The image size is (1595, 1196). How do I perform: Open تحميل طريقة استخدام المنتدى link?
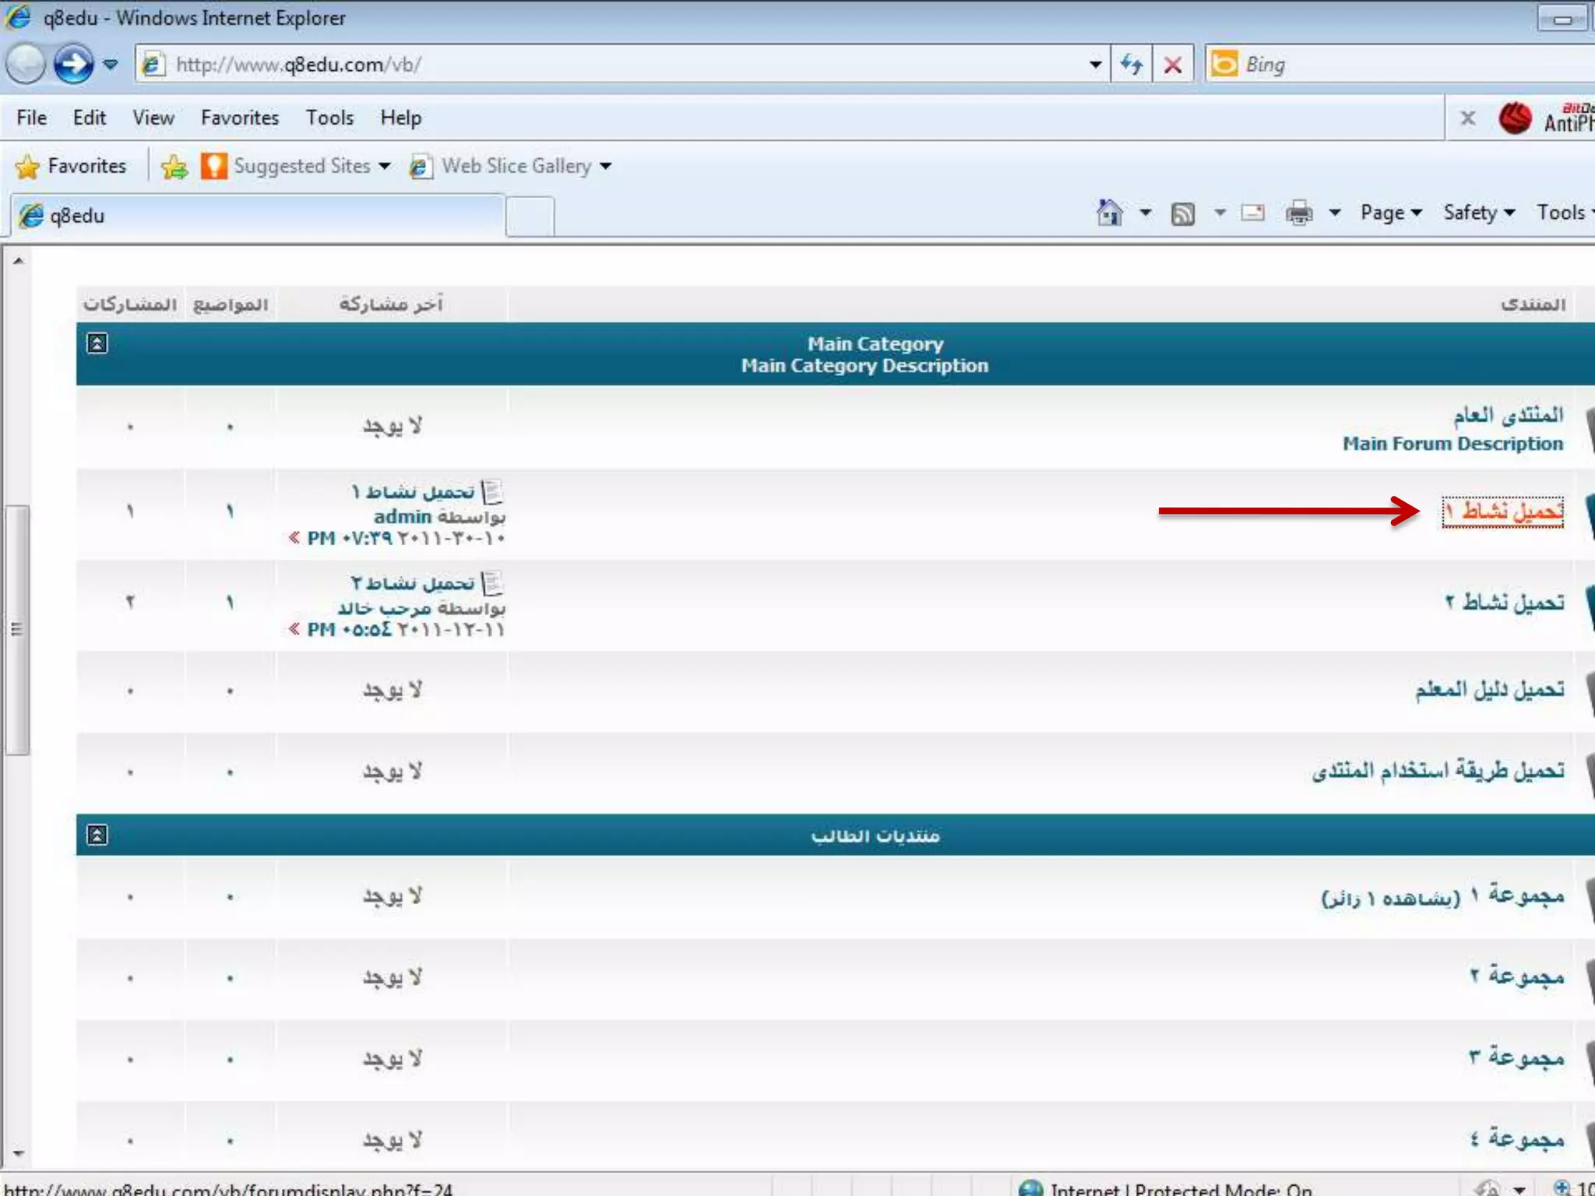pyautogui.click(x=1438, y=771)
